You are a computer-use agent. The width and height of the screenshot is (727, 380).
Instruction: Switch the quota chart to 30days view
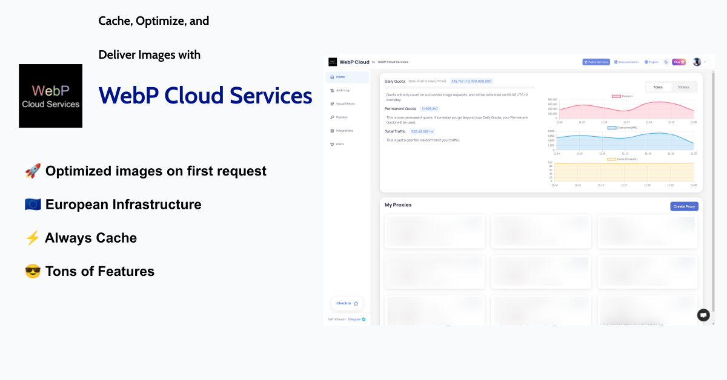tap(683, 87)
